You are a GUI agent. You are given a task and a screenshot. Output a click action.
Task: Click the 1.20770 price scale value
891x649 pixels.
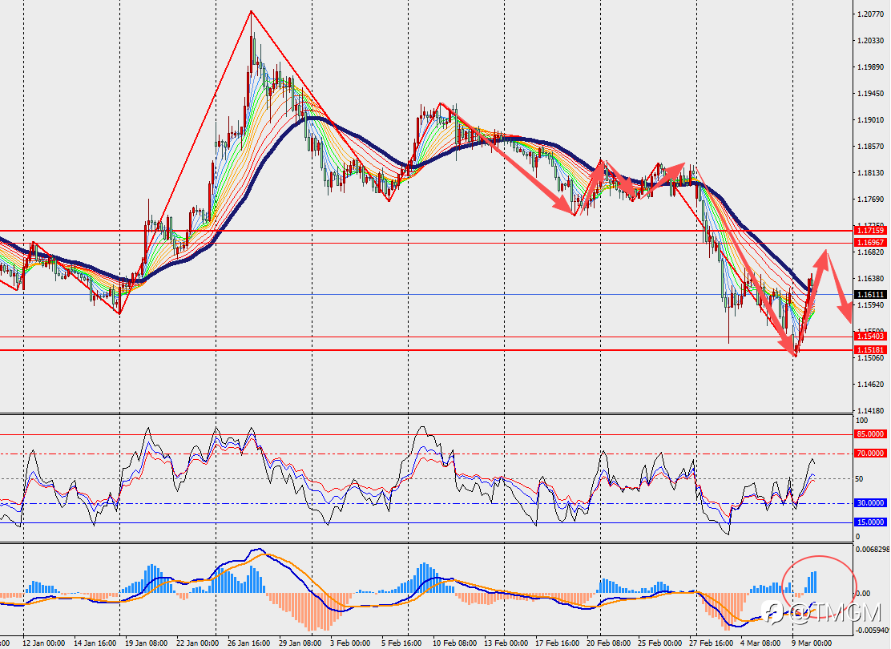(869, 14)
